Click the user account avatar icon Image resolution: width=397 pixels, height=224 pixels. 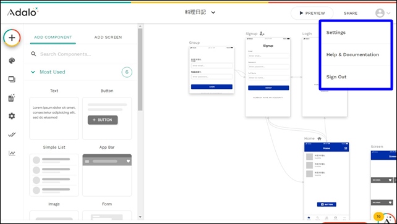pyautogui.click(x=380, y=13)
